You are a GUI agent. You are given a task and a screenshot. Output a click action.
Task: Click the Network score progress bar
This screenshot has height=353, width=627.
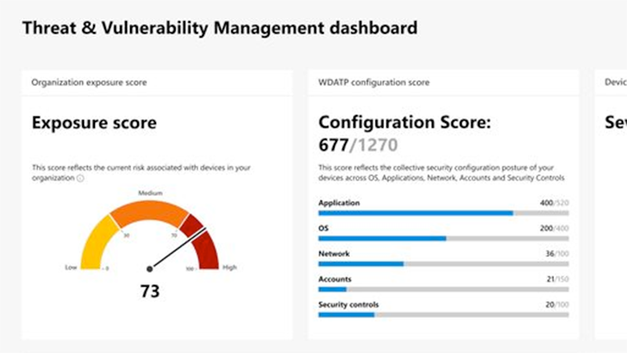click(444, 264)
